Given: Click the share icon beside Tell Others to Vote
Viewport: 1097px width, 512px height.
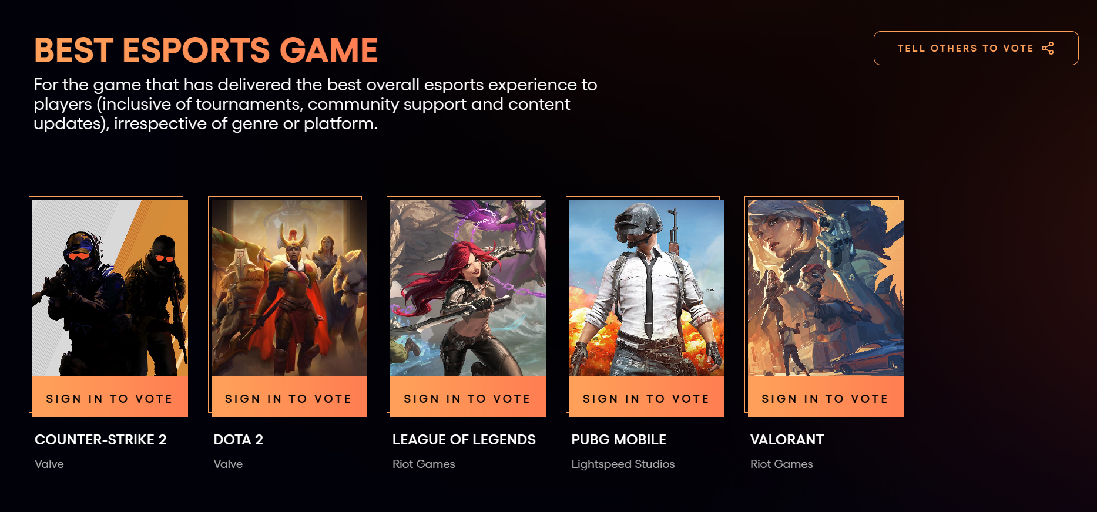Looking at the screenshot, I should click(x=1047, y=48).
